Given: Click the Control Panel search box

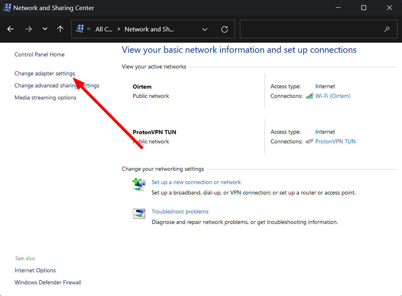Looking at the screenshot, I should [x=310, y=29].
